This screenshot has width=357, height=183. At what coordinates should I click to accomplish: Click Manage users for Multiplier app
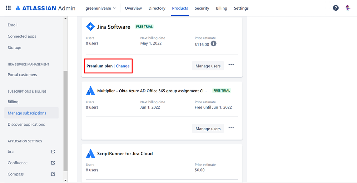pos(208,129)
